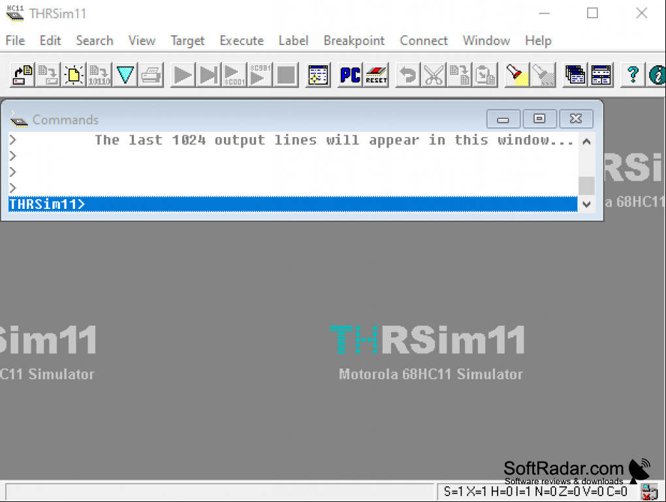Click the Commands window scrollbar up arrow

click(586, 142)
